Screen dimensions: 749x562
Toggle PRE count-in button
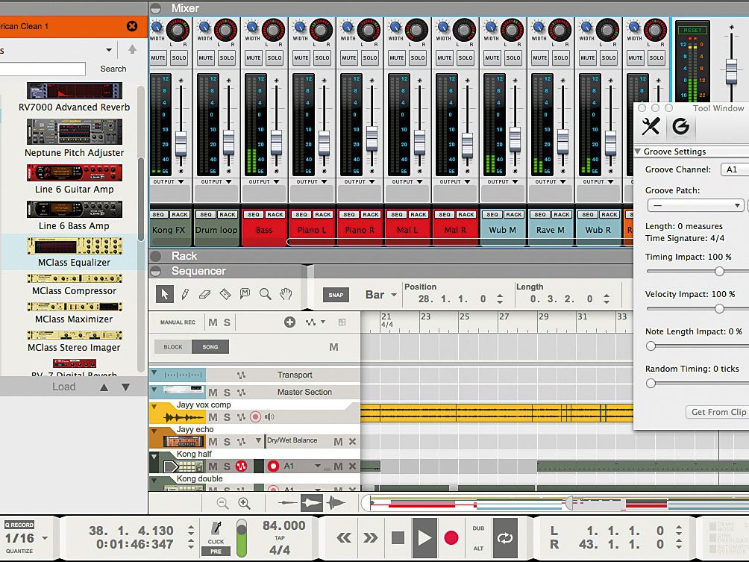click(x=216, y=551)
